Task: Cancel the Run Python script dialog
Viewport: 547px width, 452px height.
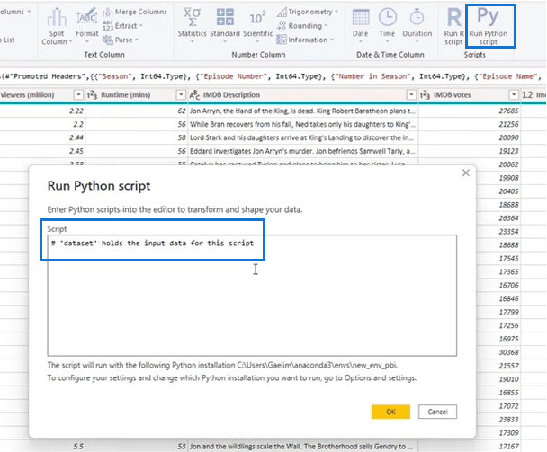Action: coord(437,412)
